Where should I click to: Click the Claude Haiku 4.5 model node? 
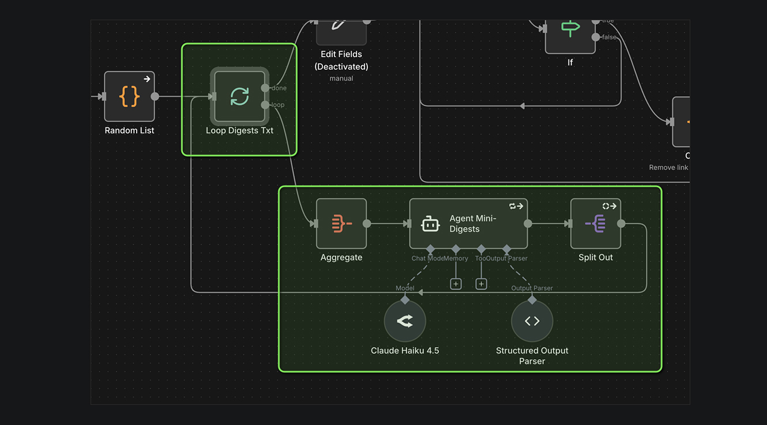tap(405, 321)
